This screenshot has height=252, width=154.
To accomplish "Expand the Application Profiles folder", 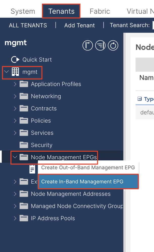I will click(x=15, y=84).
